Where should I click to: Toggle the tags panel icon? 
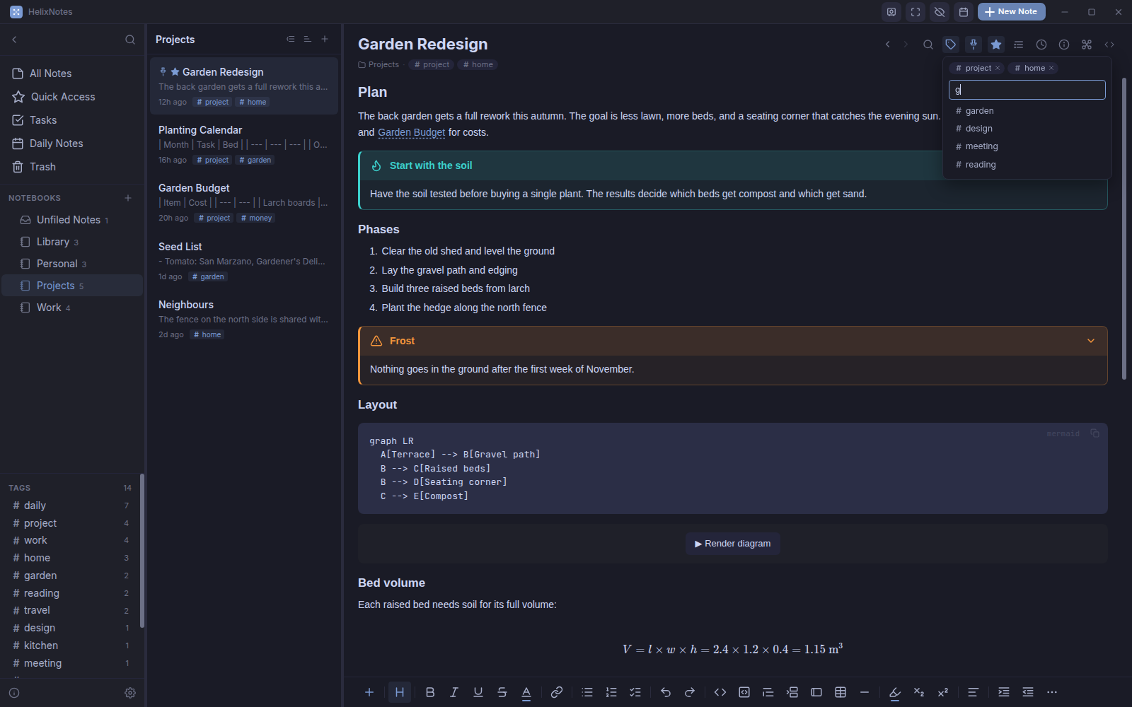pos(951,45)
